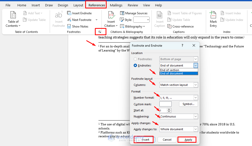Click Update Index

click(x=232, y=20)
